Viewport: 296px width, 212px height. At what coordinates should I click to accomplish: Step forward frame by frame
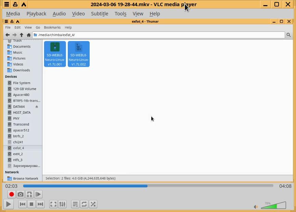[x=38, y=194]
